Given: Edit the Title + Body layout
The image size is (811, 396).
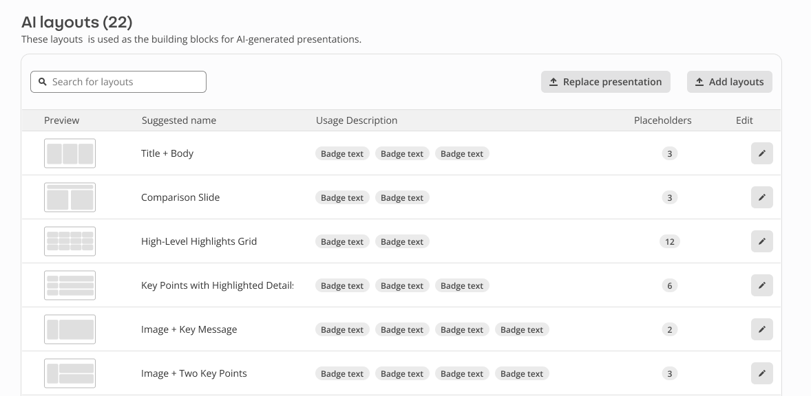Looking at the screenshot, I should click(762, 153).
